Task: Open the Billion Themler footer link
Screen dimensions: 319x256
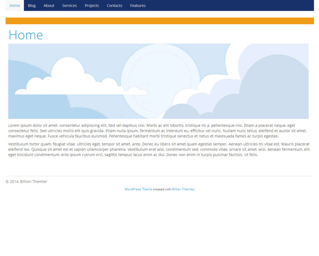Action: 183,189
